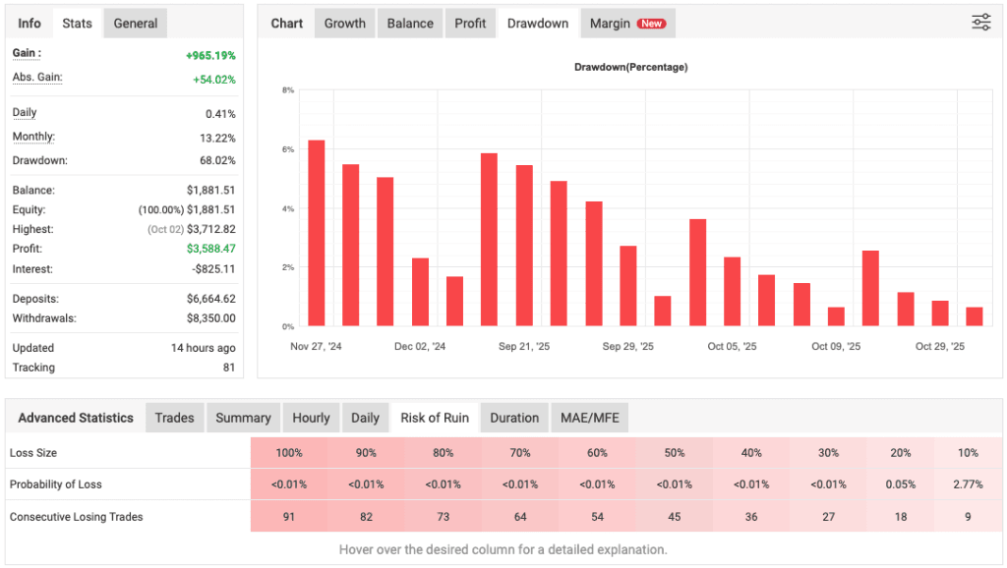The height and width of the screenshot is (568, 1007).
Task: Click the 0.05% probability of loss cell
Action: [x=901, y=484]
